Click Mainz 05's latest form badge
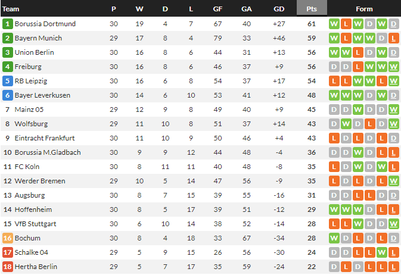 pyautogui.click(x=393, y=110)
